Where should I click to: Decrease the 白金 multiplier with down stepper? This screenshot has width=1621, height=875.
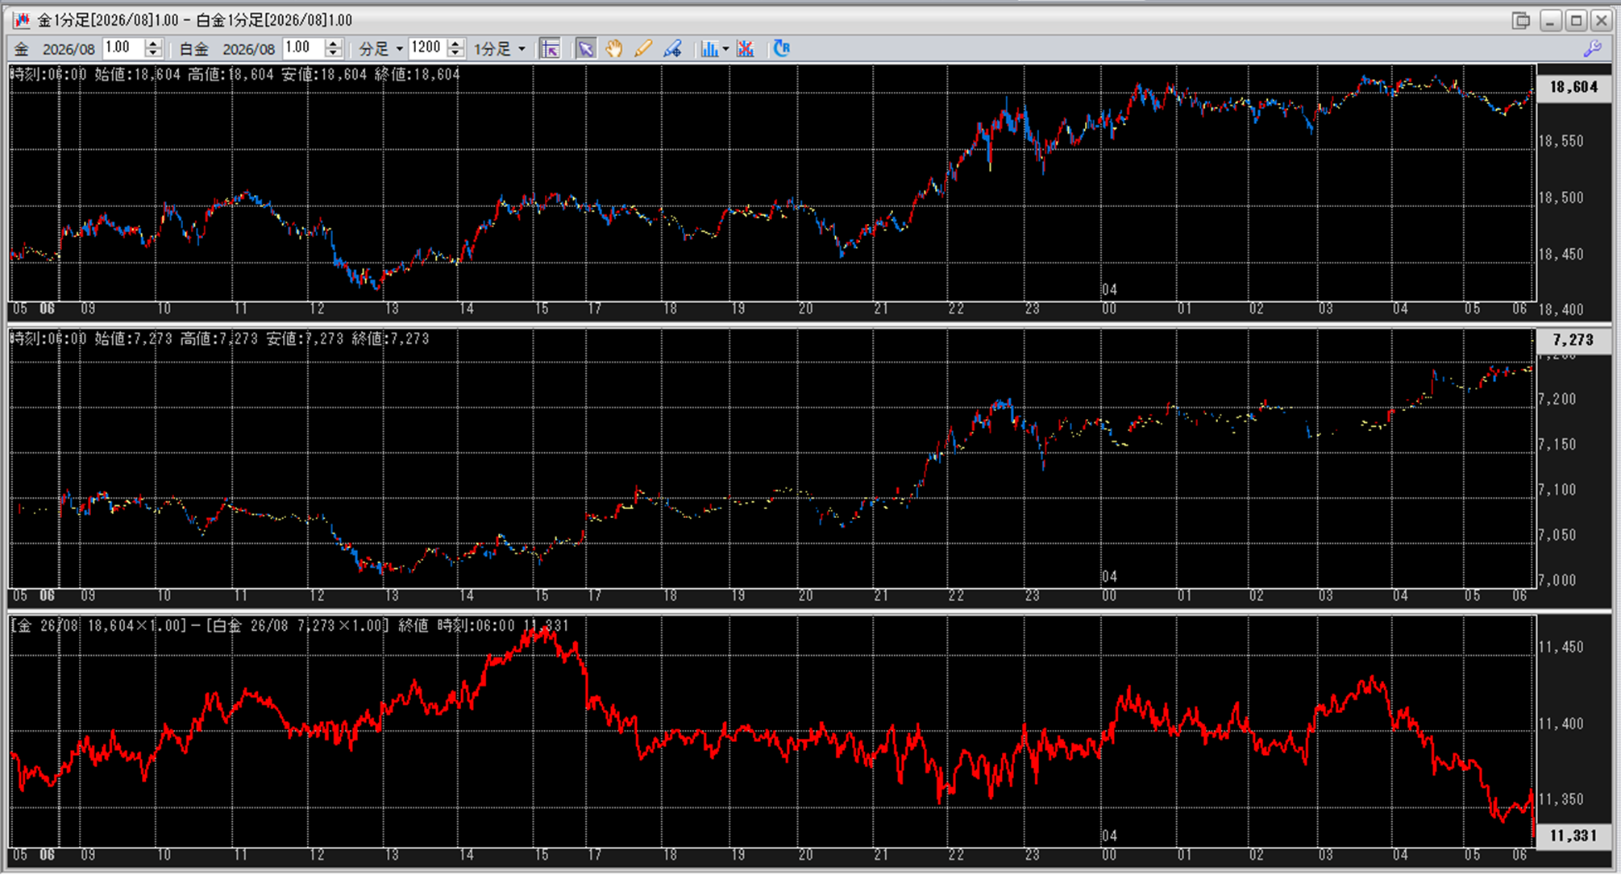click(334, 54)
